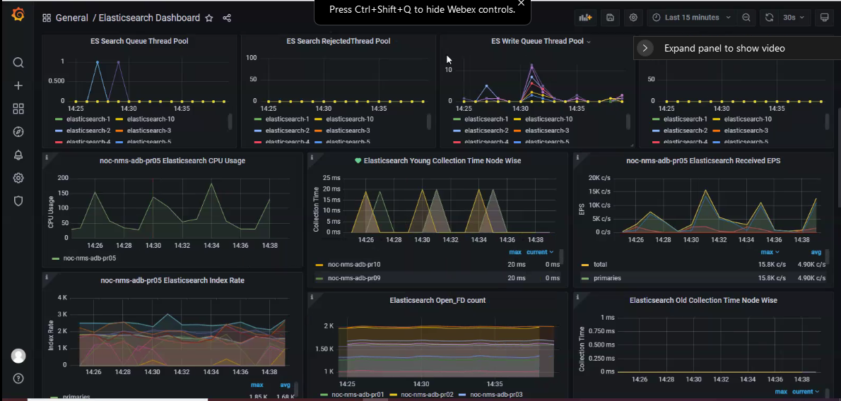Open Young Collection Time Node Wise title menu
This screenshot has width=841, height=401.
(442, 161)
